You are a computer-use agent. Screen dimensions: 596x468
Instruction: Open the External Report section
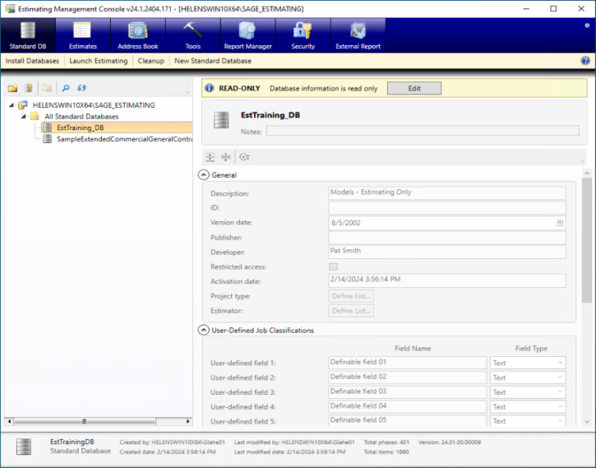pyautogui.click(x=358, y=35)
